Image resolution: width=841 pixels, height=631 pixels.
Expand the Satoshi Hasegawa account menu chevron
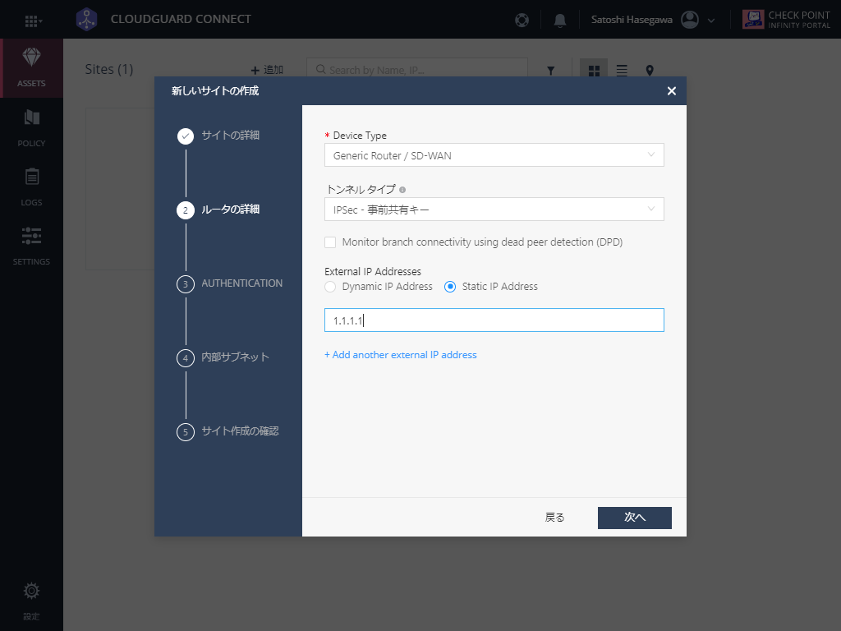(x=711, y=21)
